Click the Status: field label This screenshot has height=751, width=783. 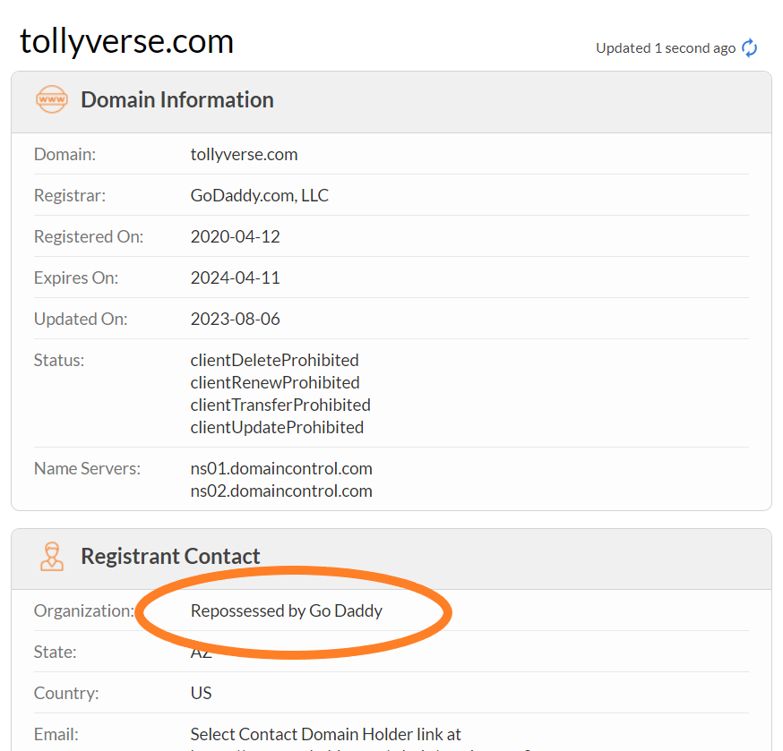click(59, 360)
